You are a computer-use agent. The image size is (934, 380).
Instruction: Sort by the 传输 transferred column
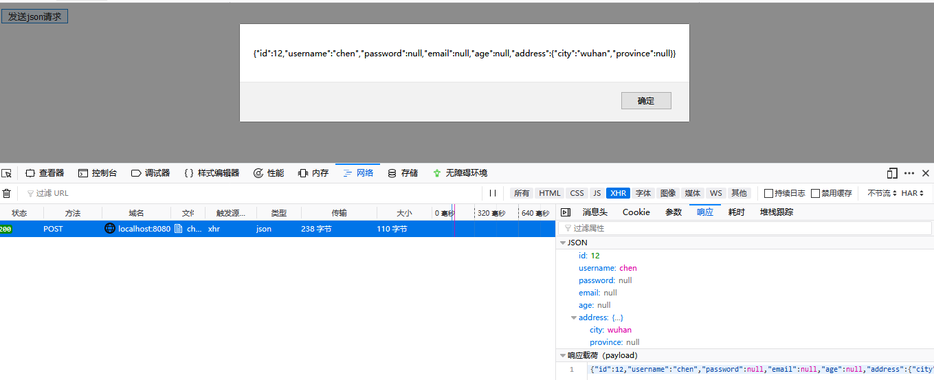340,213
